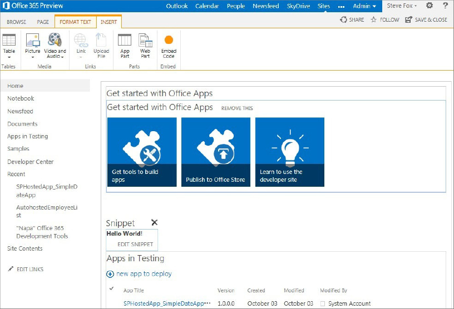Open the "Napa" Office 365 Development Tools link
The width and height of the screenshot is (454, 309).
pos(42,232)
